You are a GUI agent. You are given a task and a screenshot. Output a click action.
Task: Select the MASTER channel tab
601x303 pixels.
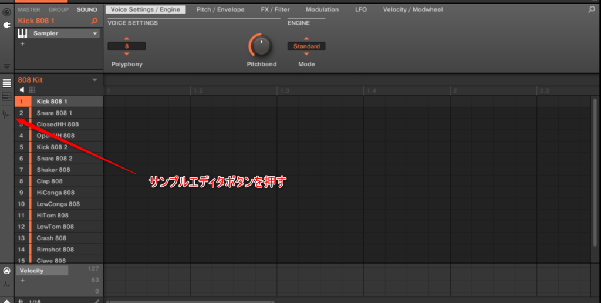click(x=29, y=9)
